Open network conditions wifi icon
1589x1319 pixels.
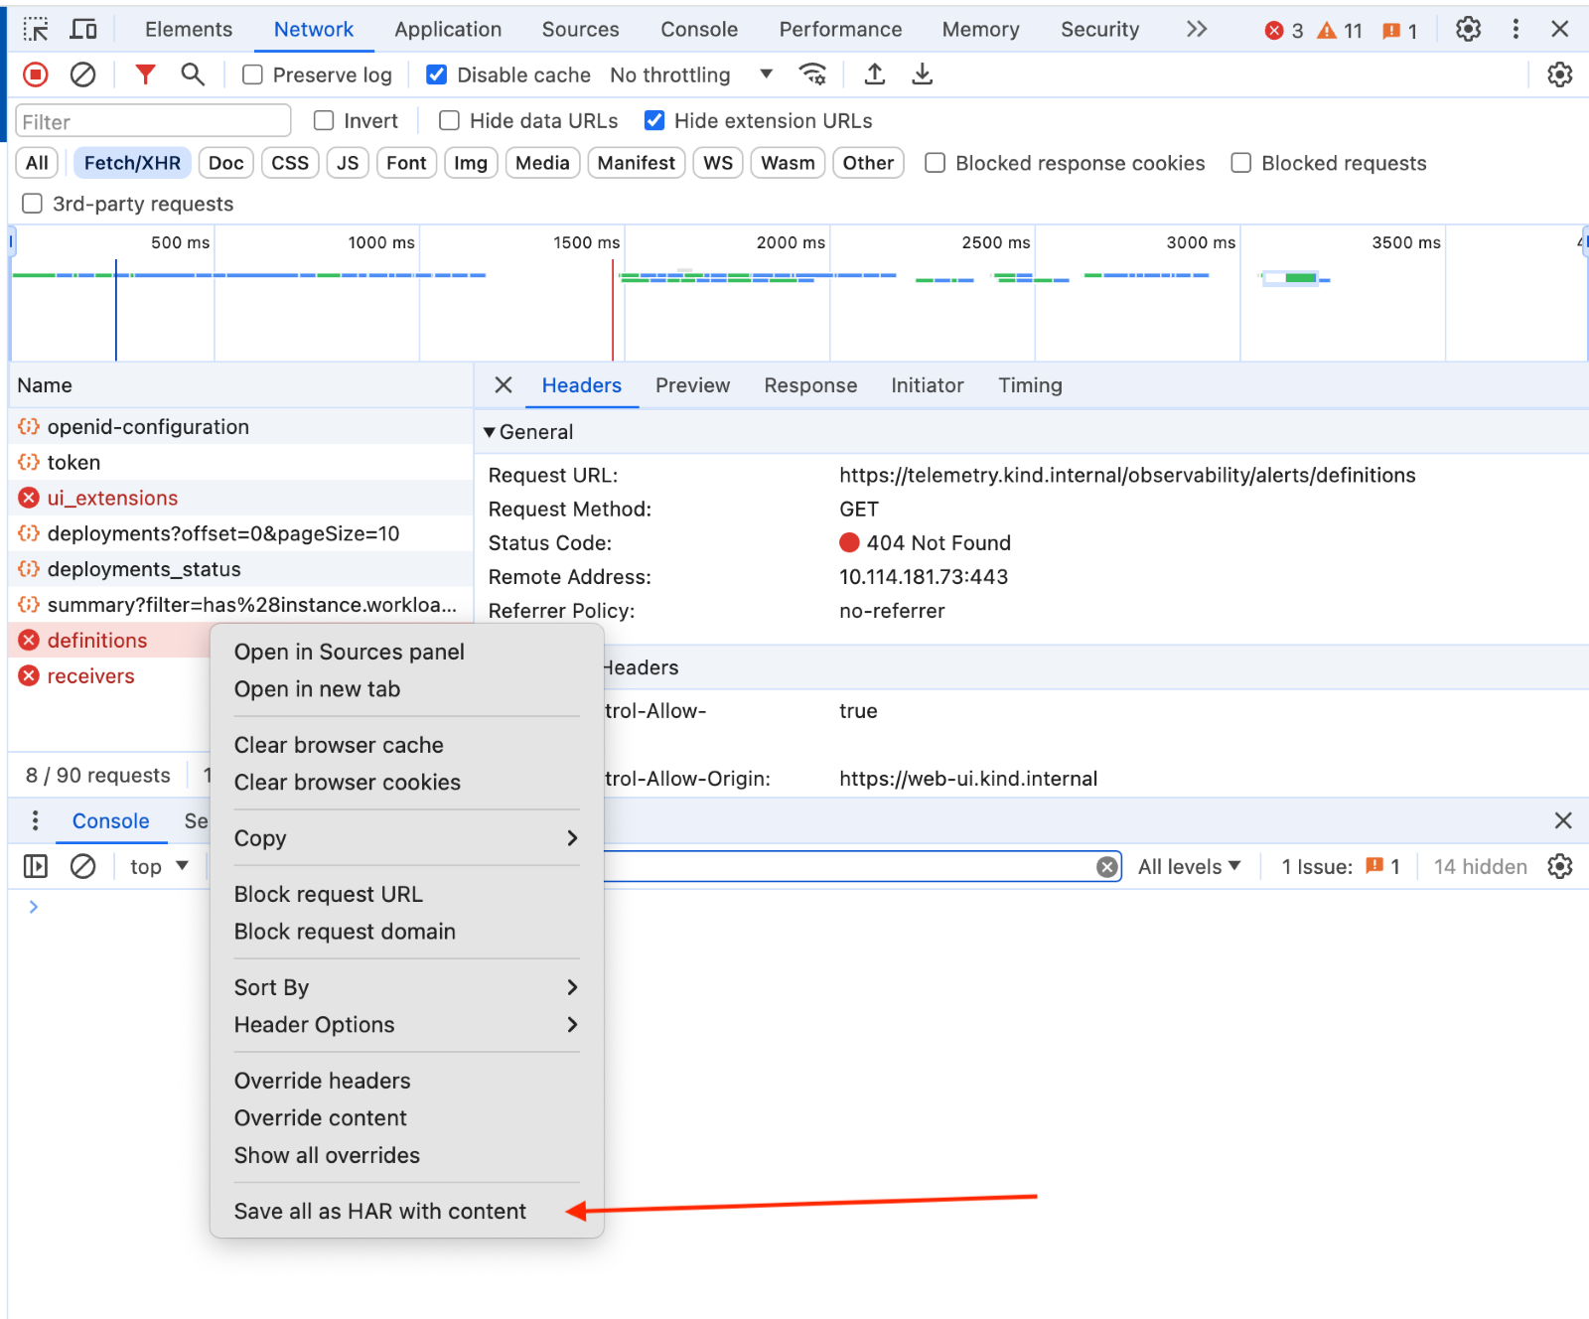point(812,74)
